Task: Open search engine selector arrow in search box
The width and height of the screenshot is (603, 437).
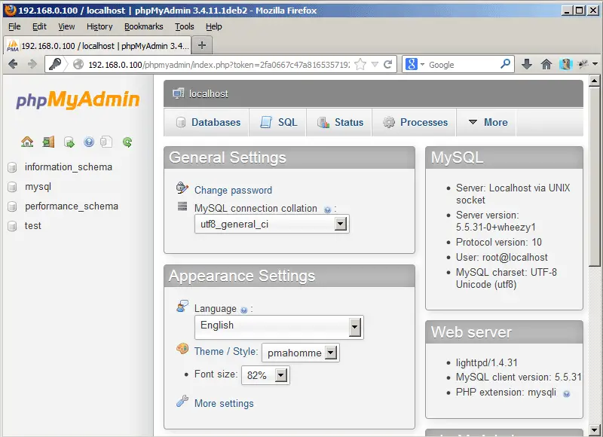Action: (x=422, y=64)
